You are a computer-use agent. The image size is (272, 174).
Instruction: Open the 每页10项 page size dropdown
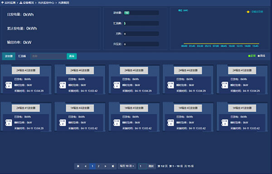127,166
